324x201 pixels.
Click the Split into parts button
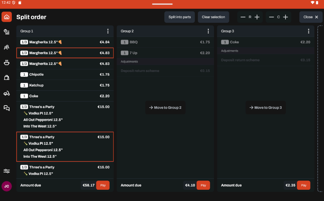point(179,17)
